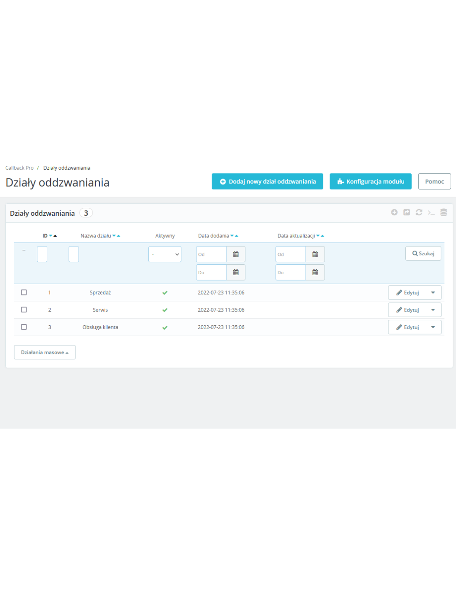Click the Pomoc button
Image resolution: width=456 pixels, height=590 pixels.
pyautogui.click(x=434, y=181)
